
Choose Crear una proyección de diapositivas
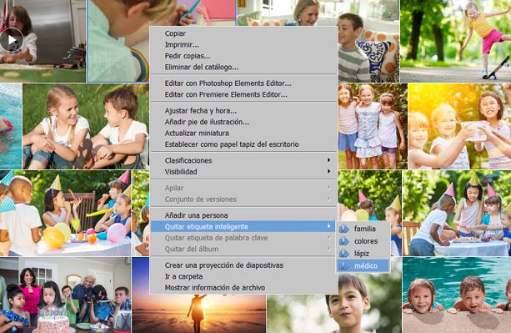243,265
